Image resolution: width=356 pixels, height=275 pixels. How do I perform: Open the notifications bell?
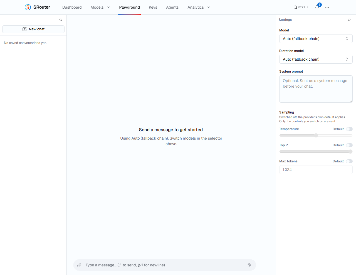pyautogui.click(x=317, y=7)
